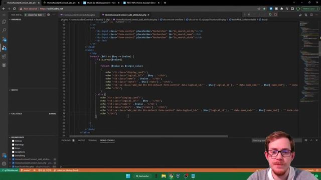Collapse the Call Stack section
This screenshot has height=180, width=321.
pos(33,113)
